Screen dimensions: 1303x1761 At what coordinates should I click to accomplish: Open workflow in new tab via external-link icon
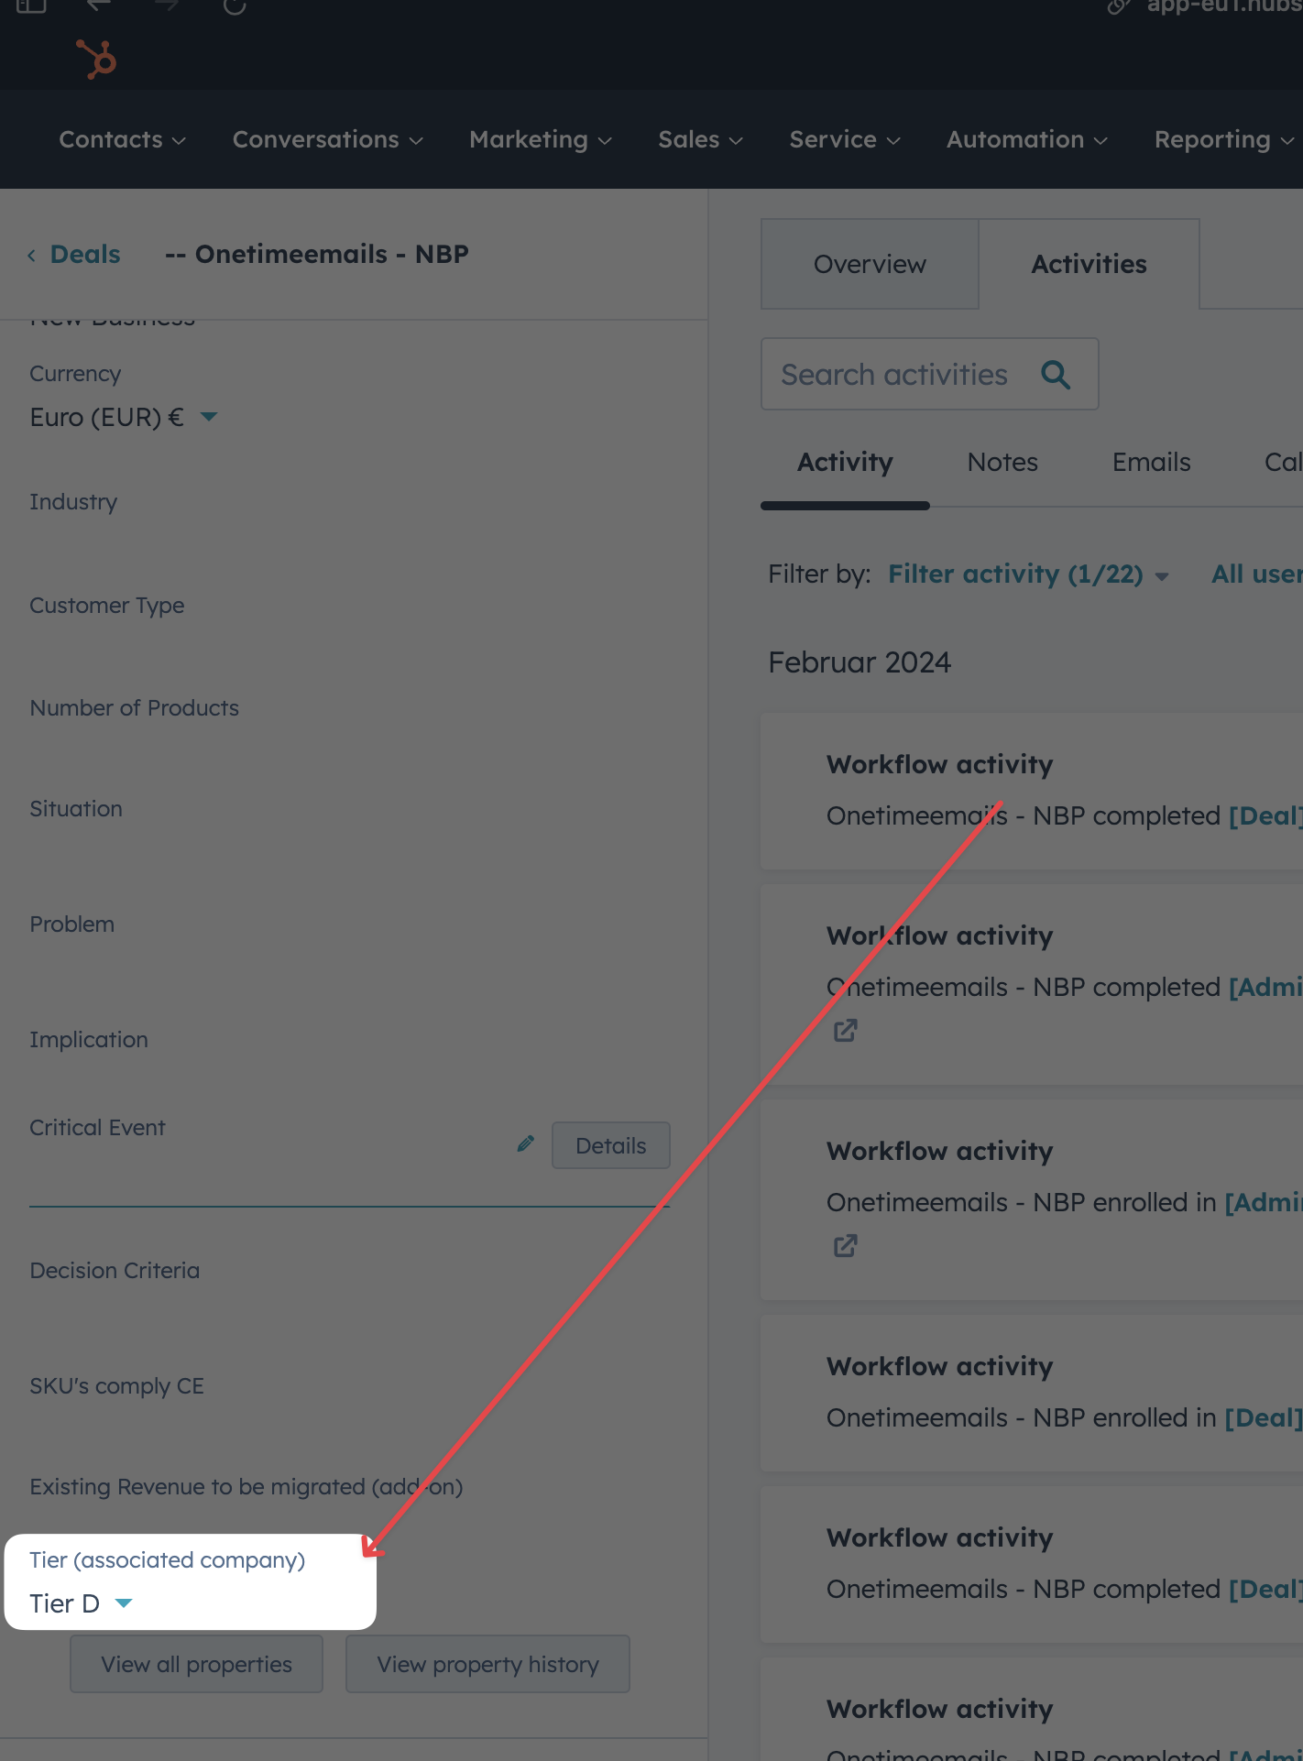point(844,1031)
